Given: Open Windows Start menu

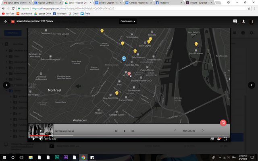Looking at the screenshot, I should click(x=4, y=157).
